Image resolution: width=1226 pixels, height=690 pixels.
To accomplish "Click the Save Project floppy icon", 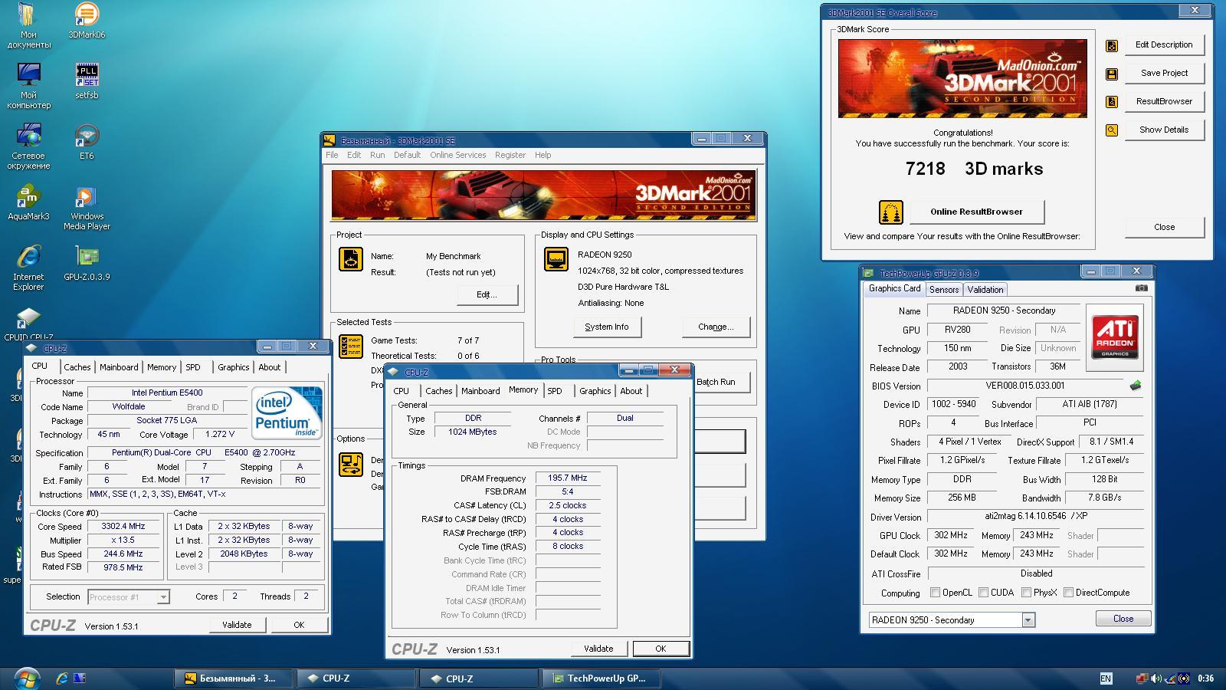I will (1112, 74).
